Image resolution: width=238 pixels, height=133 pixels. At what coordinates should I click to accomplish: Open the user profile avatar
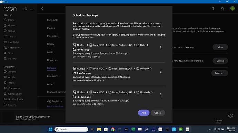tap(232, 9)
